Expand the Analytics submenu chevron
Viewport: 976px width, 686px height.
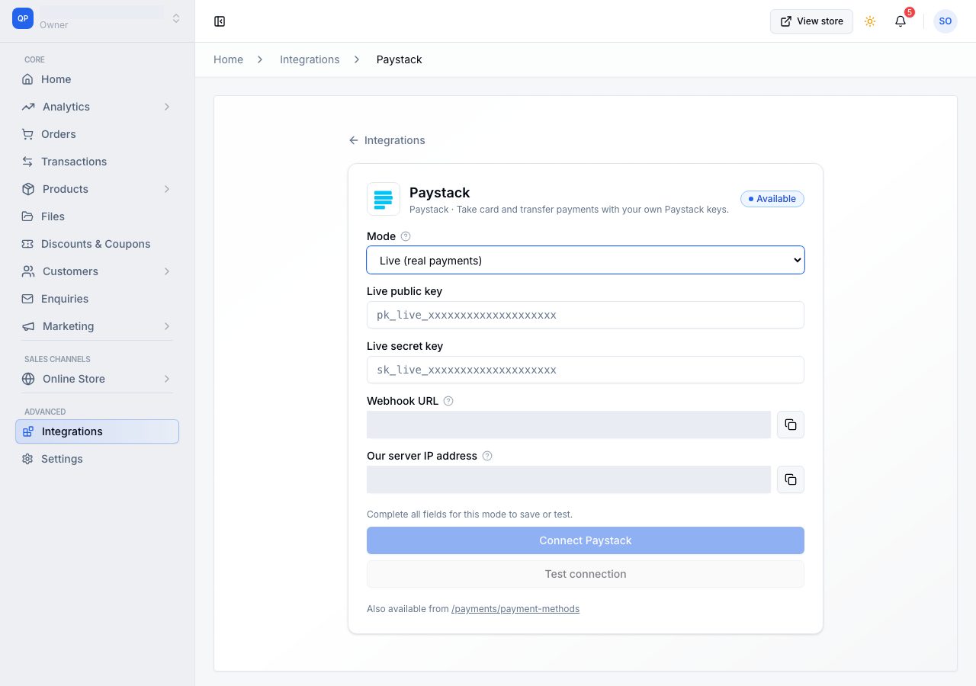tap(167, 107)
